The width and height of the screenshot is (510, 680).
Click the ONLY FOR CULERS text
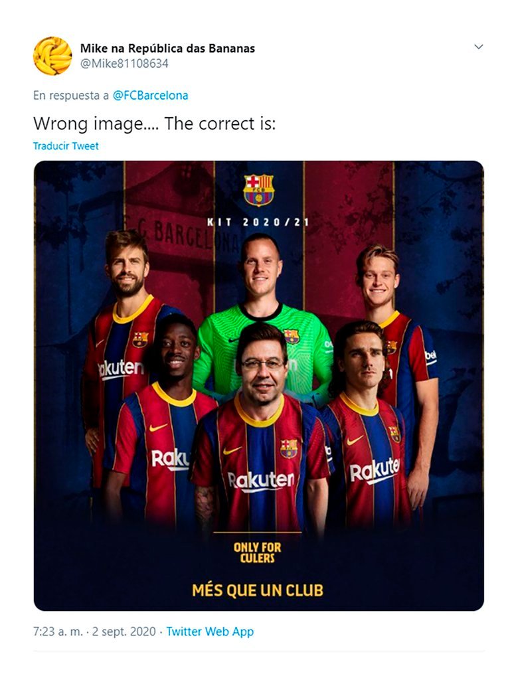[x=258, y=552]
